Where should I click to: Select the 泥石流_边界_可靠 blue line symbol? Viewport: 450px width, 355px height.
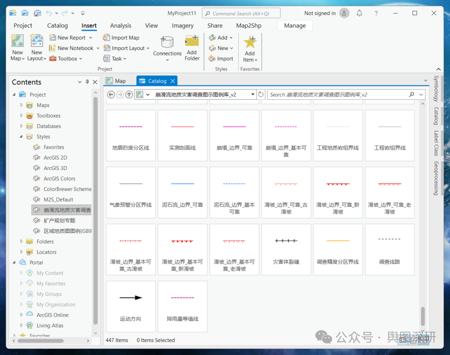[183, 192]
